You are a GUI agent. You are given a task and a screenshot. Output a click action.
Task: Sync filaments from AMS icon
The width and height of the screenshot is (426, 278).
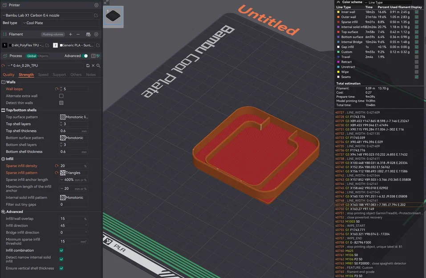tap(88, 35)
